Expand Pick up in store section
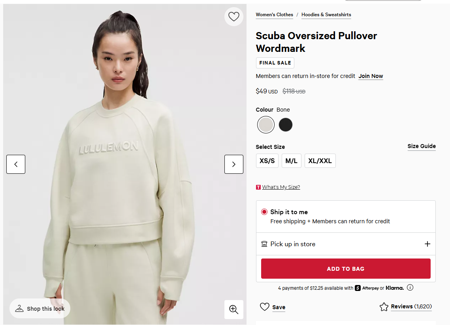The height and width of the screenshot is (325, 450). [427, 244]
